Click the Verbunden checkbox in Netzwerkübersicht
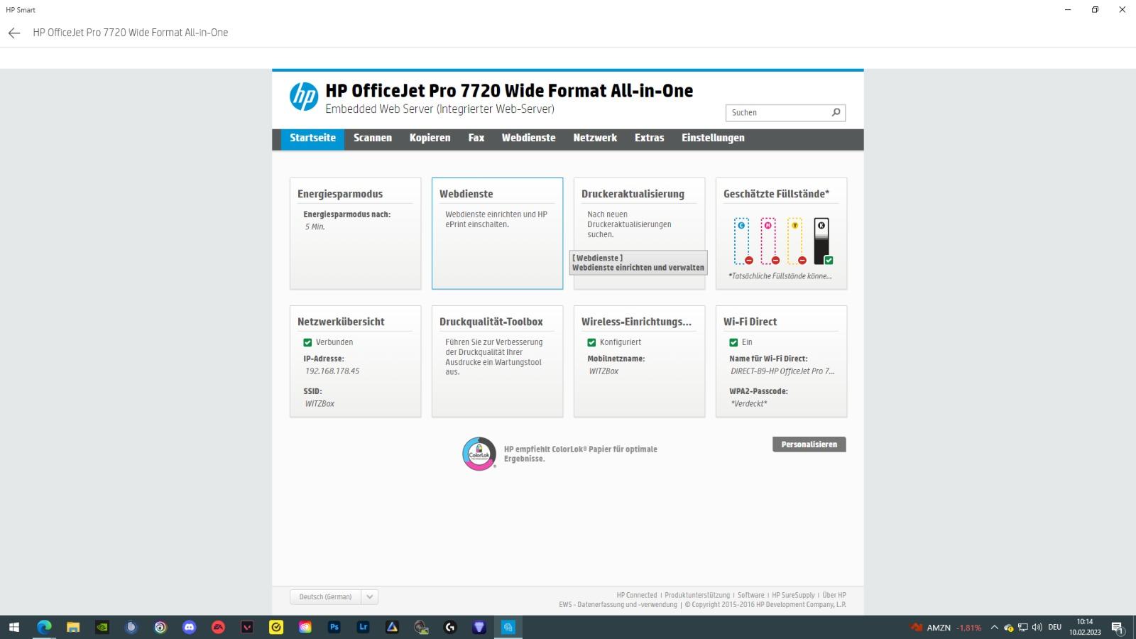Viewport: 1136px width, 639px height. [x=307, y=342]
